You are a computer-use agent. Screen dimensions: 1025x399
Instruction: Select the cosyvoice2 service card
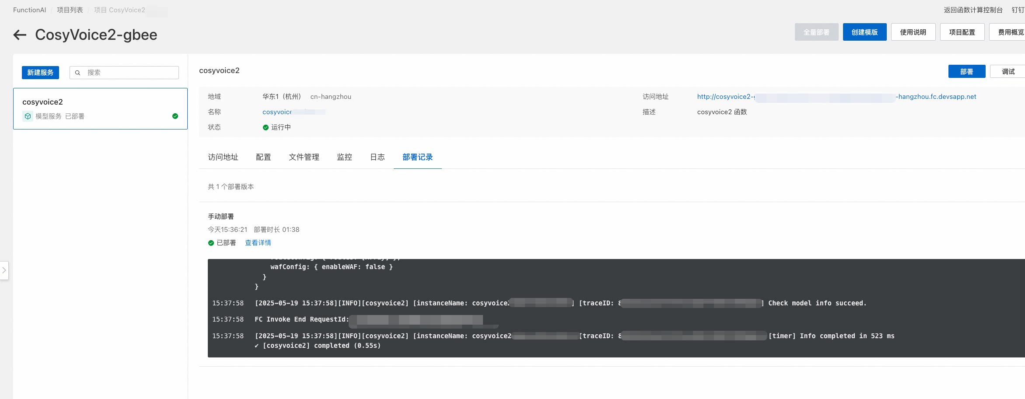pos(100,108)
